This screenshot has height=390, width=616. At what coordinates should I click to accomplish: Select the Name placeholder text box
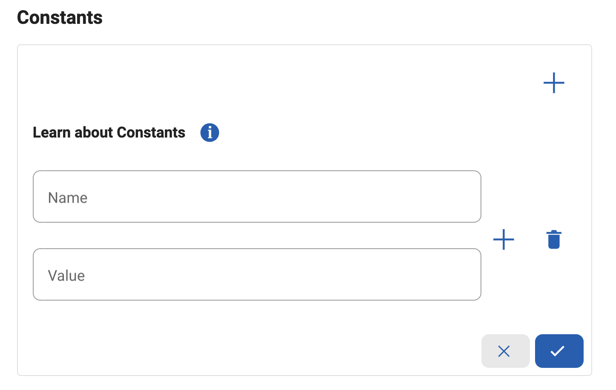point(257,197)
